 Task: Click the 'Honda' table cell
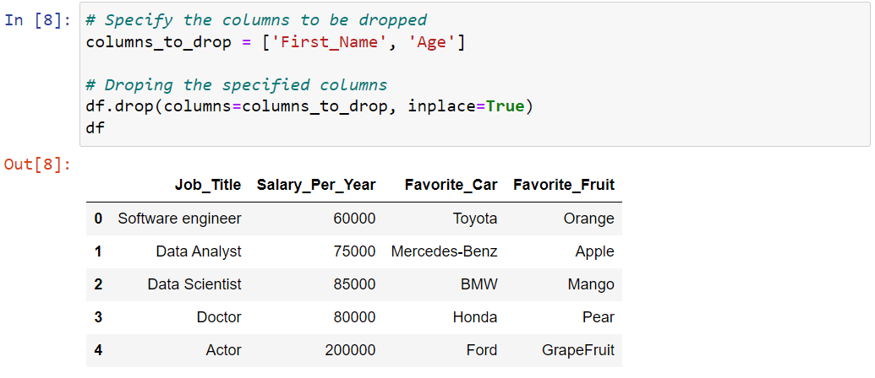474,317
